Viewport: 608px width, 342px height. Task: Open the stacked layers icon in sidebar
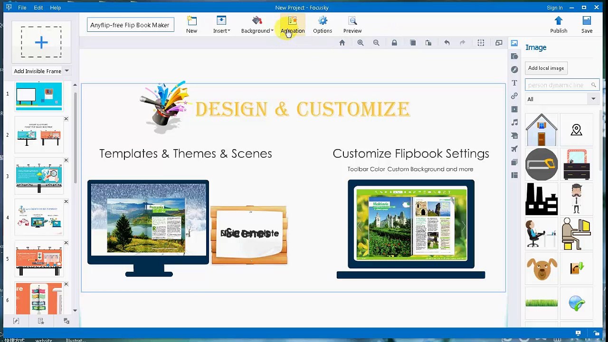pyautogui.click(x=514, y=162)
